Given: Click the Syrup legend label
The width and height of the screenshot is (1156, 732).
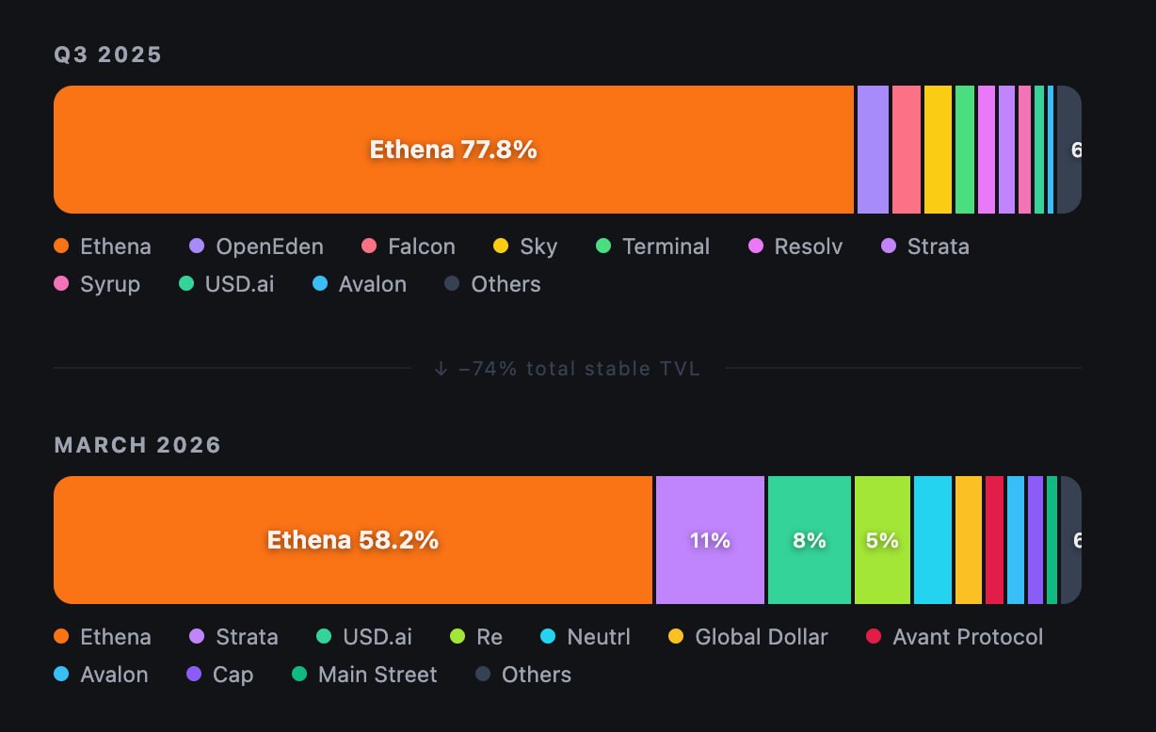Looking at the screenshot, I should pos(110,284).
